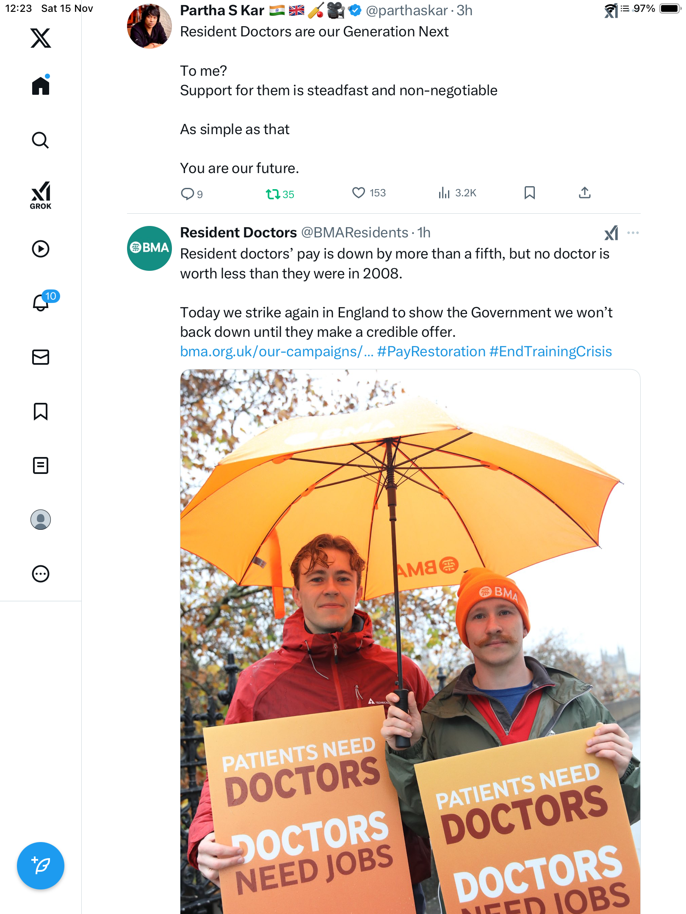
Task: Open the video play tab icon
Action: point(41,249)
